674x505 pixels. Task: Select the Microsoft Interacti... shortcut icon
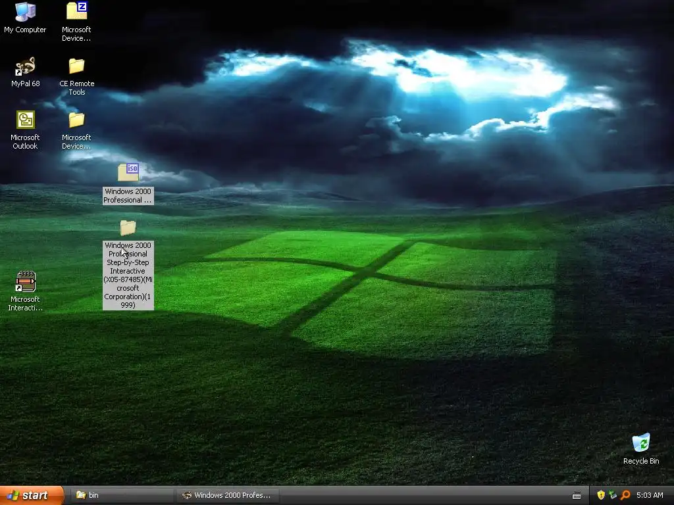pyautogui.click(x=26, y=281)
